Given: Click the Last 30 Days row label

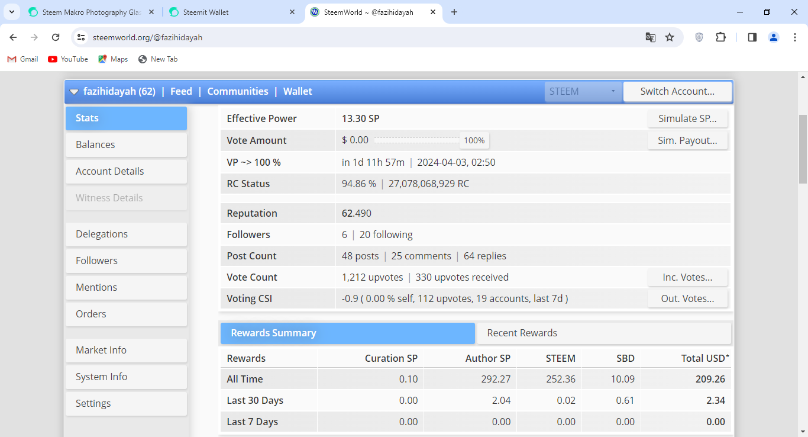Looking at the screenshot, I should tap(255, 400).
